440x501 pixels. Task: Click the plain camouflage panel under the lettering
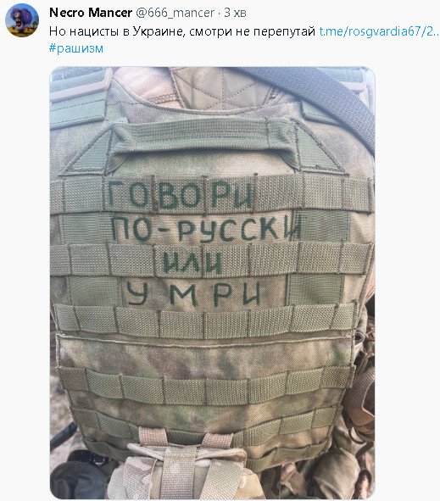pyautogui.click(x=204, y=353)
